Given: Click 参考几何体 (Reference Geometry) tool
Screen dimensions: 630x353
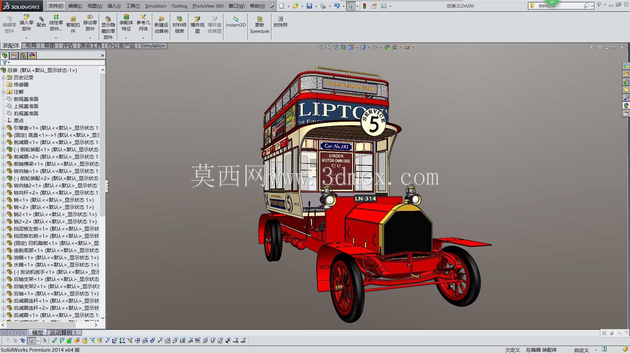Looking at the screenshot, I should pos(143,23).
